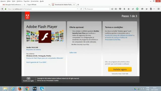Open Acordo de Licença de Software da Adobe
The width and height of the screenshot is (161, 91).
tap(119, 35)
